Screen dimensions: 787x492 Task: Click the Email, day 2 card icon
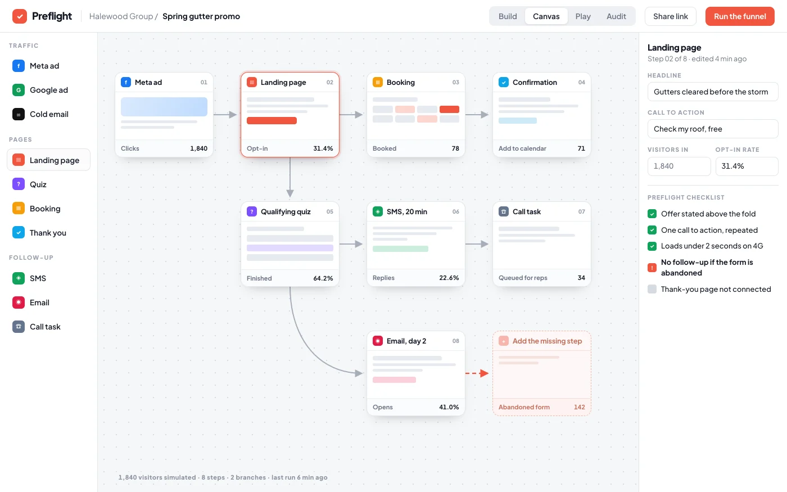pos(378,341)
